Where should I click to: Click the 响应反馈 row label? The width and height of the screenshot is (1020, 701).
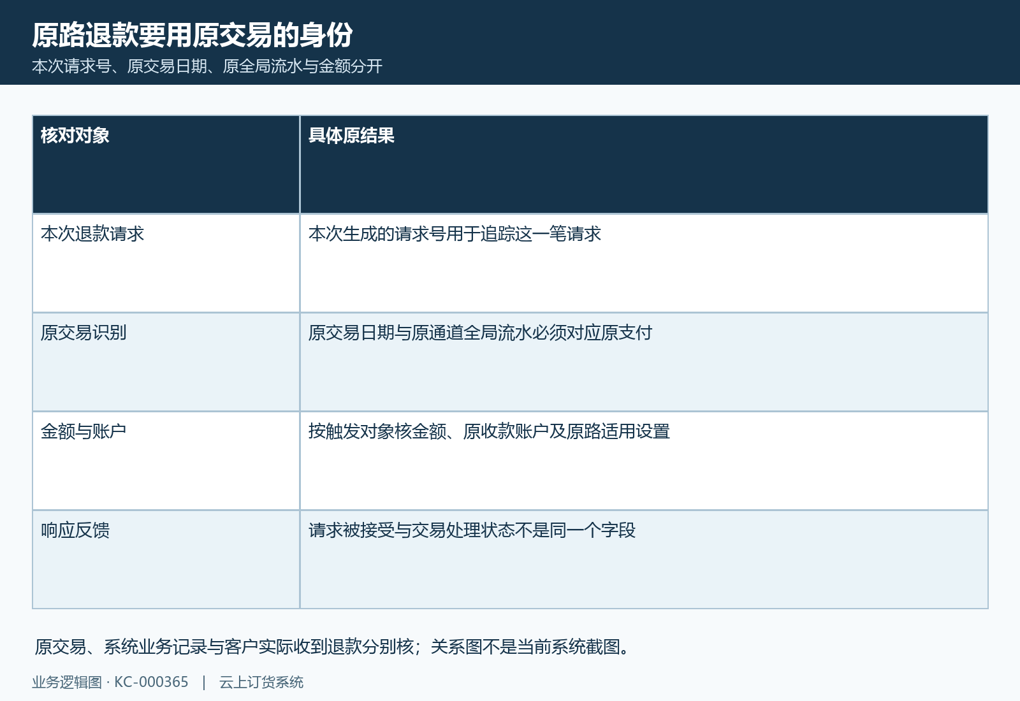tap(75, 530)
